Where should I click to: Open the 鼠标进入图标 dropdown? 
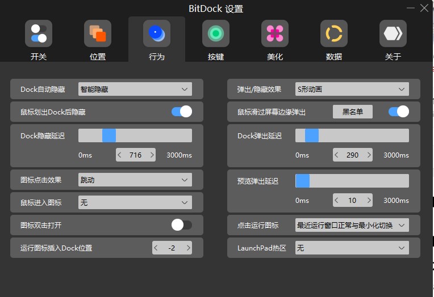[x=135, y=202]
